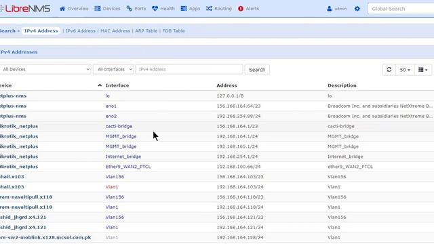Click the address 192.168.100.66/24
Viewport: 434px width, 244px height.
click(239, 167)
